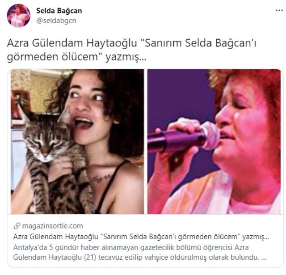Image resolution: width=286 pixels, height=275 pixels.
Task: Open the left photo of woman with cat
Action: 77,142
